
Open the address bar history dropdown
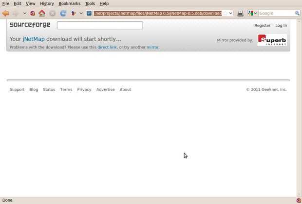(x=230, y=13)
